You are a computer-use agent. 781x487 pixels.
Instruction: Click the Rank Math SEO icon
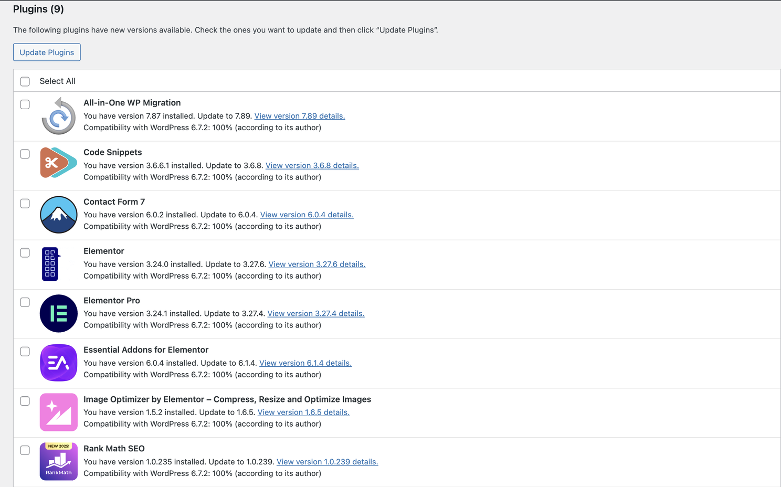click(58, 461)
